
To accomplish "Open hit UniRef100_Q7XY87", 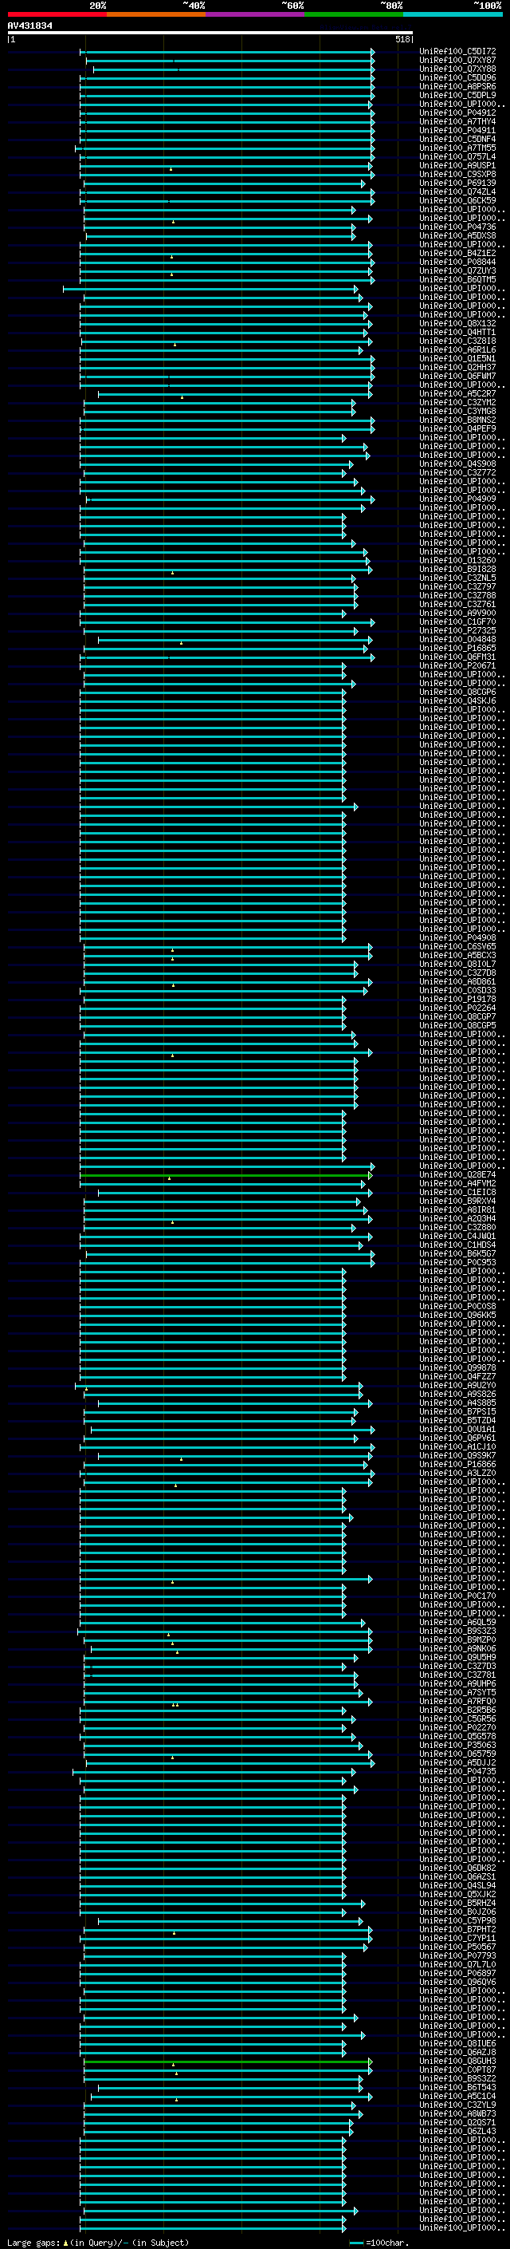I will pos(457,61).
